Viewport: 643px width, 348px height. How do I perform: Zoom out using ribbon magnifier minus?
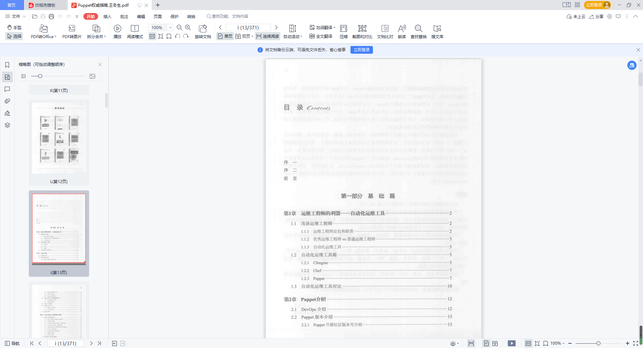pos(180,27)
